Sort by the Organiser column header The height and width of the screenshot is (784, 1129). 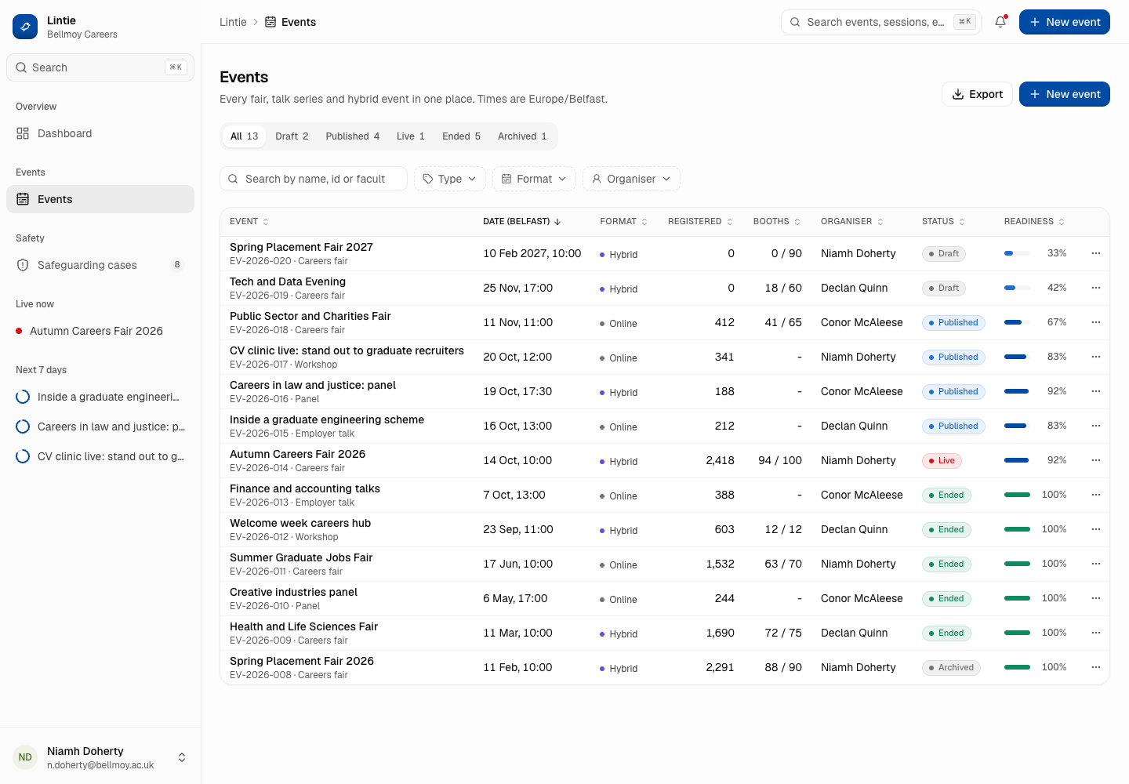tap(852, 222)
